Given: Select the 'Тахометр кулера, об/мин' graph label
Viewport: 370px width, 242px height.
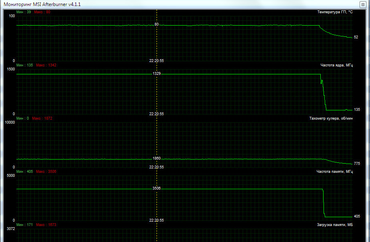Looking at the screenshot, I should (x=331, y=118).
